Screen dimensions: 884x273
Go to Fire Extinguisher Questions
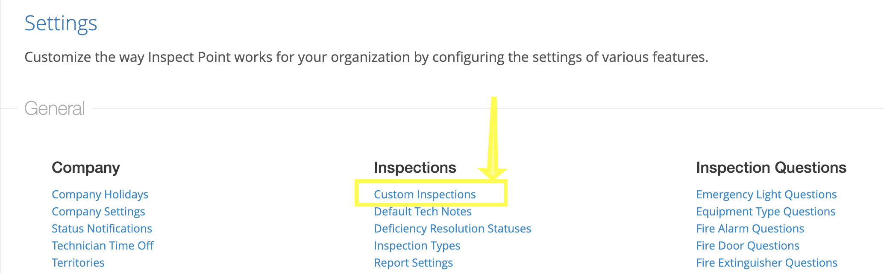click(767, 263)
